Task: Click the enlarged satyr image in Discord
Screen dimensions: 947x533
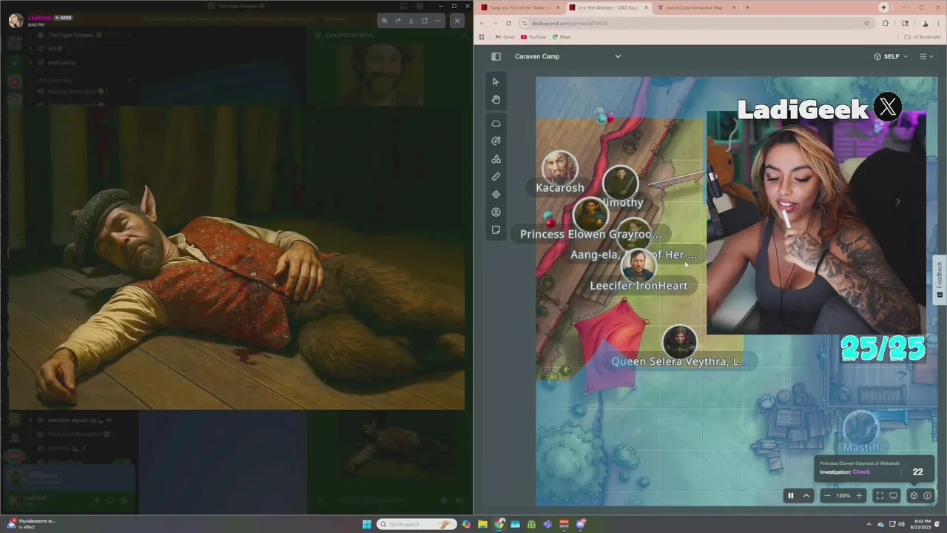Action: tap(237, 257)
